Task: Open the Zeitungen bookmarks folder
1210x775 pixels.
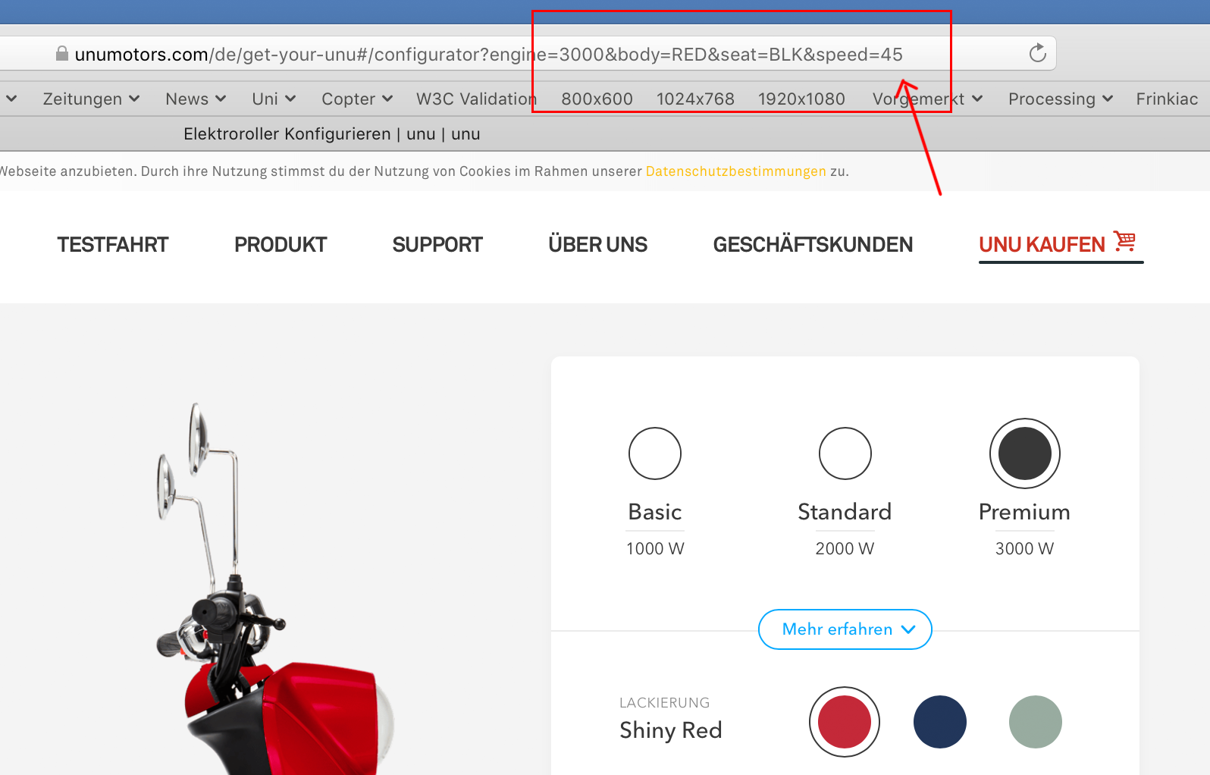Action: [91, 99]
